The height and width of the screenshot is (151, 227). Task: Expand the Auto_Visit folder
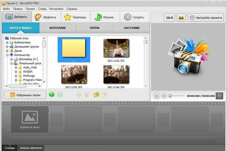(x=16, y=68)
